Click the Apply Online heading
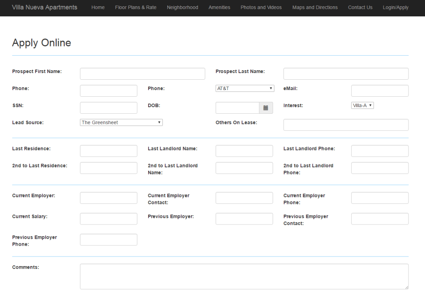 pos(42,43)
